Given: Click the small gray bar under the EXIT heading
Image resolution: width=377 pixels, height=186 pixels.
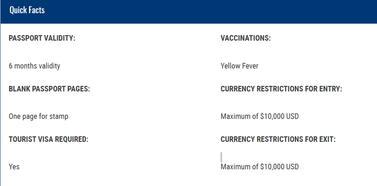Looking at the screenshot, I should click(x=221, y=157).
